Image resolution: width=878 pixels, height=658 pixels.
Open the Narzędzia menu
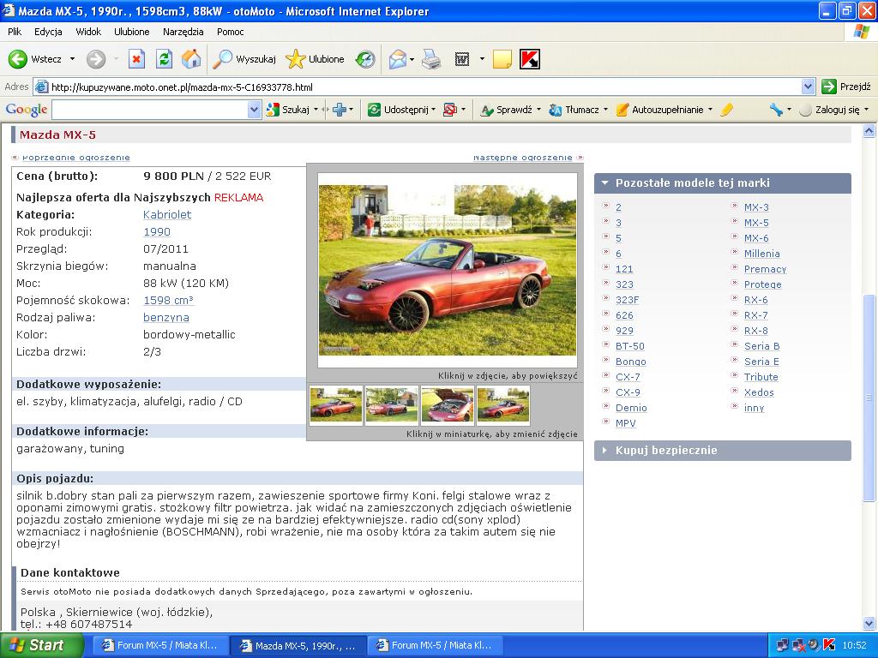click(183, 32)
